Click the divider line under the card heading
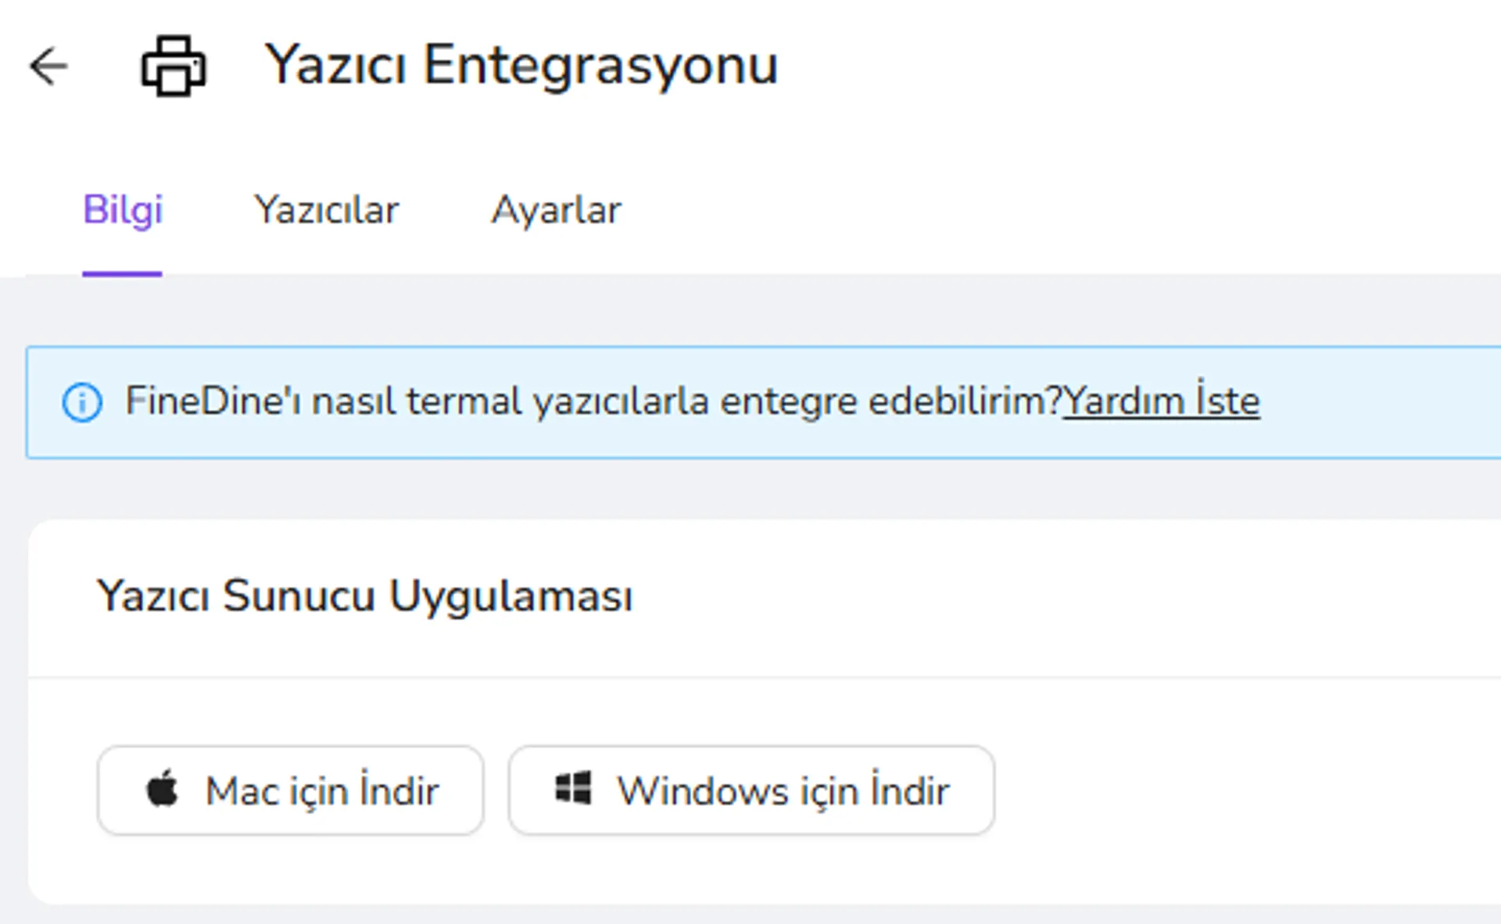The width and height of the screenshot is (1501, 924). point(765,677)
